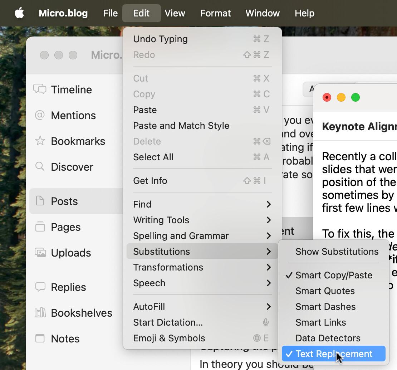The width and height of the screenshot is (397, 370).
Task: Open the AutoFill submenu
Action: 202,307
